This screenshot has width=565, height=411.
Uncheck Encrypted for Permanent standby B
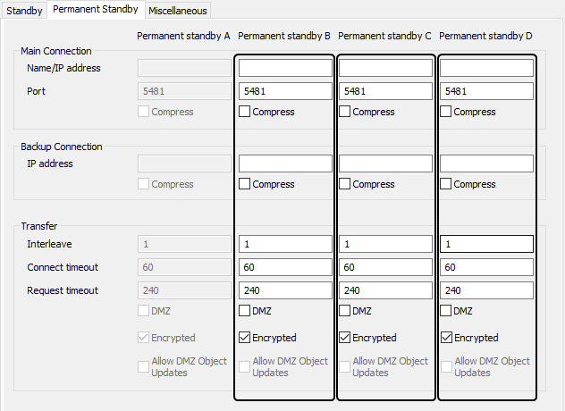tap(245, 338)
